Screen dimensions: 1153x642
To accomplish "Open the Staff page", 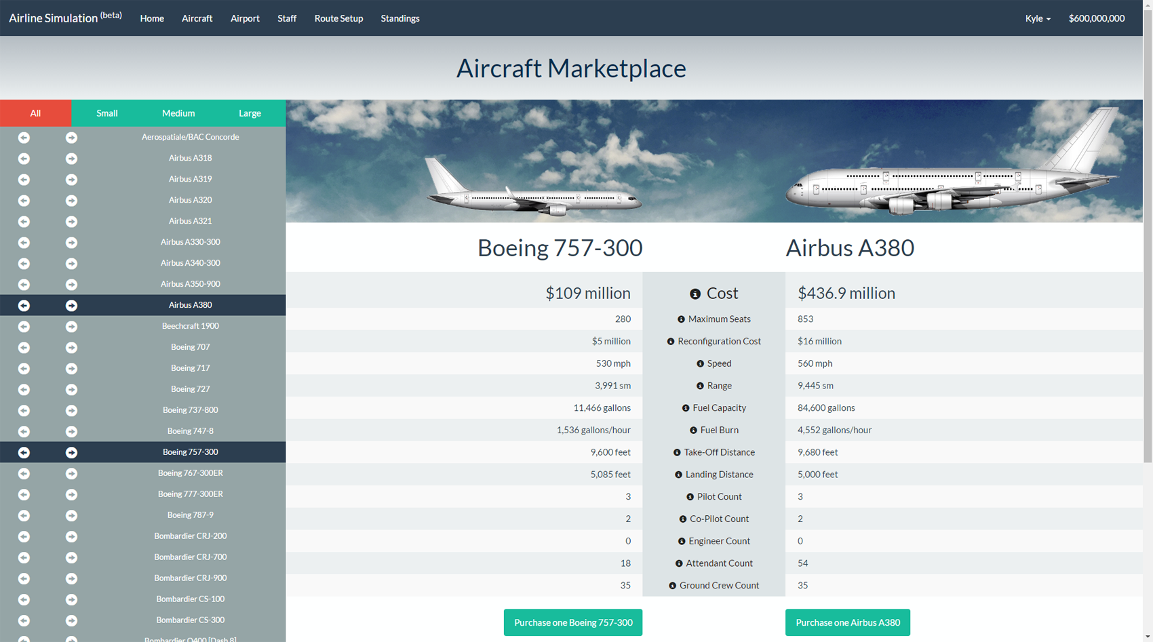I will (287, 18).
